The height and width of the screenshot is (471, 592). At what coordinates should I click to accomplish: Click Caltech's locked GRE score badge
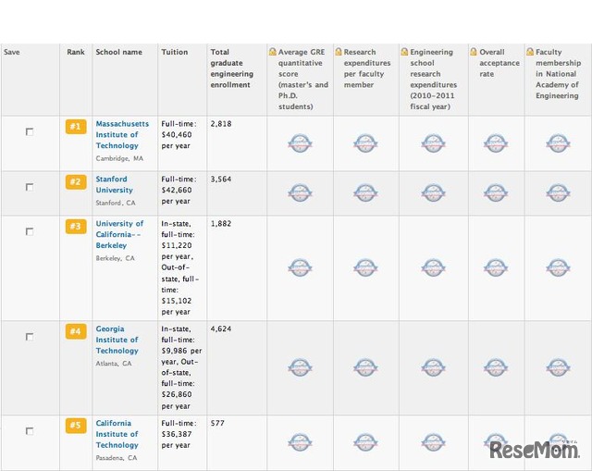point(300,442)
